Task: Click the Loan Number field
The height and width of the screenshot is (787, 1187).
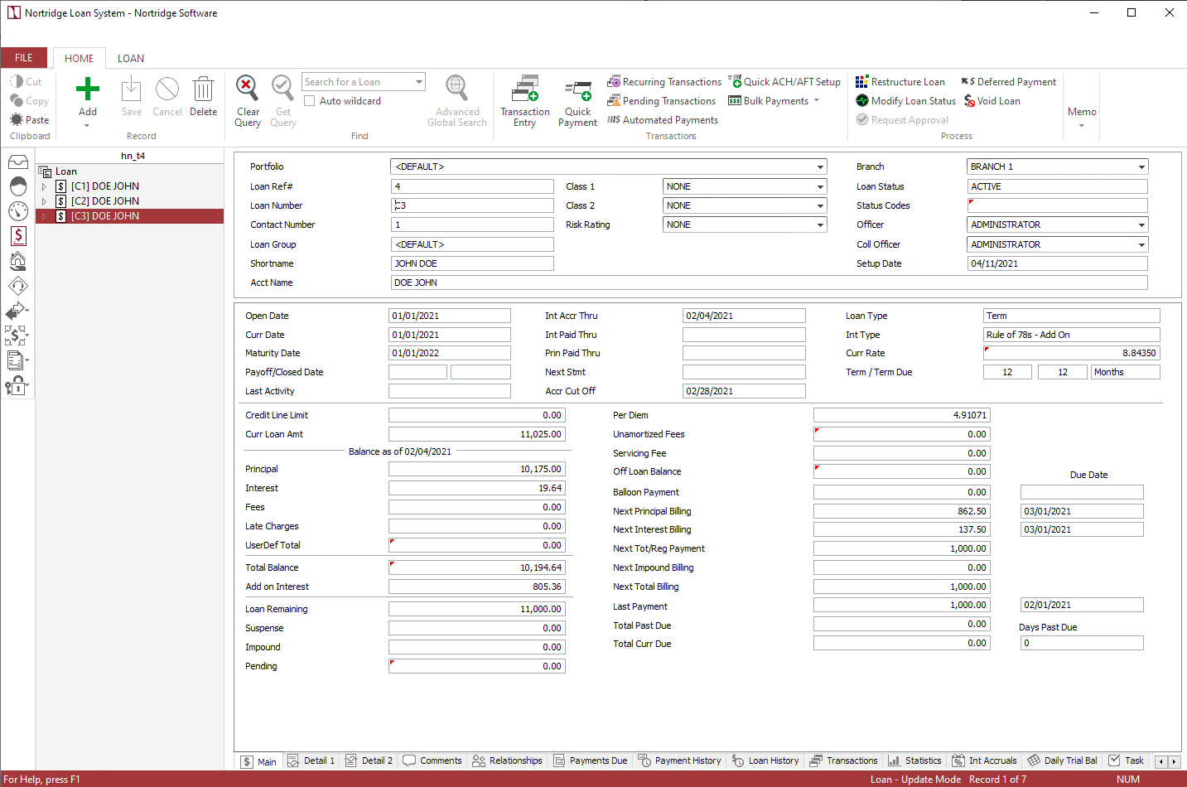Action: [472, 205]
